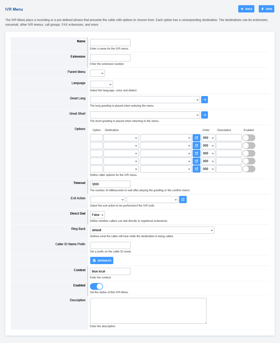Click the second option row's external link icon
The width and height of the screenshot is (280, 343).
196,146
